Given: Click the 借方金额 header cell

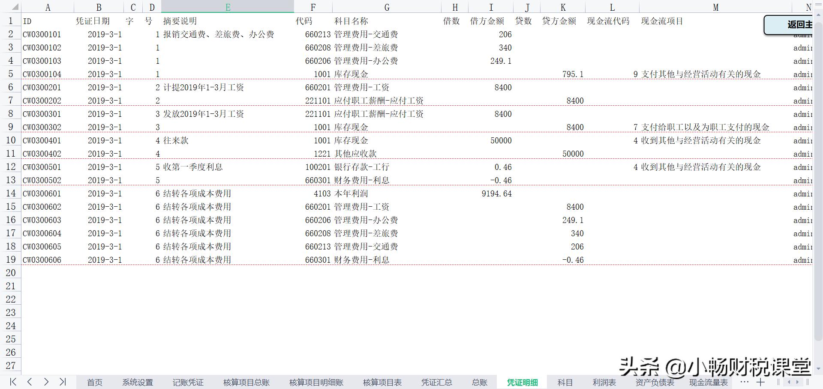Looking at the screenshot, I should 491,21.
